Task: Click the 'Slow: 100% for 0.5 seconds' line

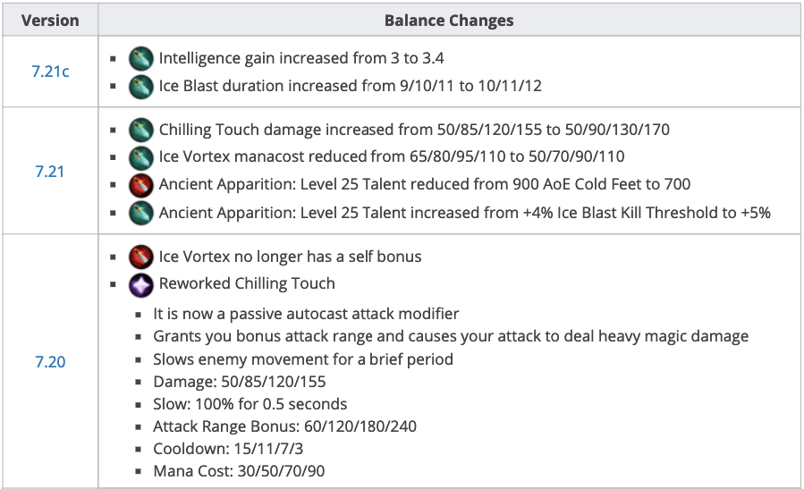Action: tap(250, 404)
